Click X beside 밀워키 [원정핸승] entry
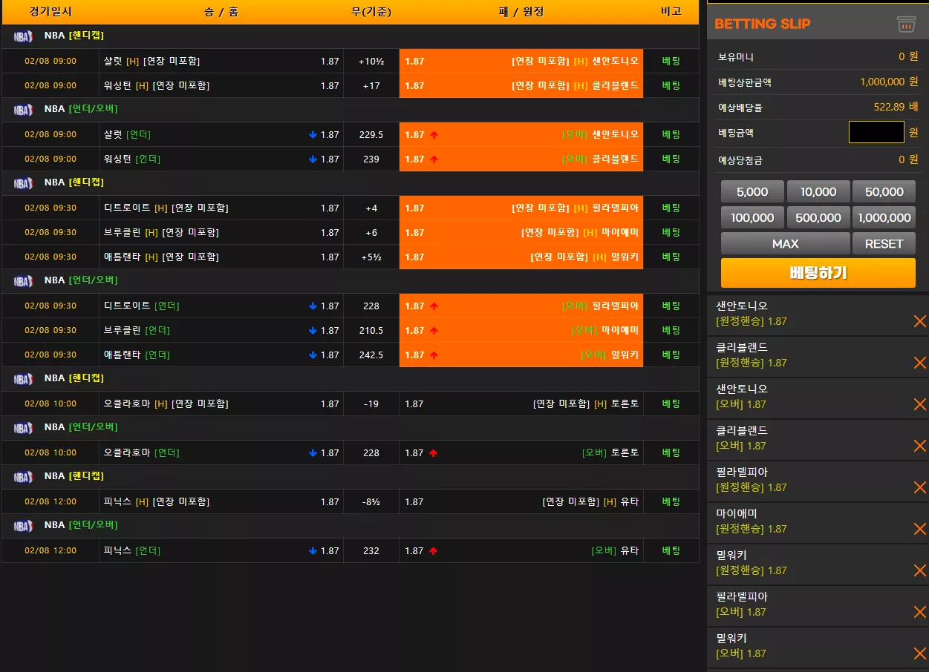Viewport: 929px width, 672px height. click(x=919, y=570)
